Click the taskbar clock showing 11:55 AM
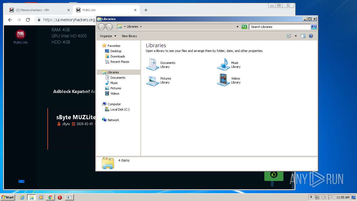 coord(343,197)
